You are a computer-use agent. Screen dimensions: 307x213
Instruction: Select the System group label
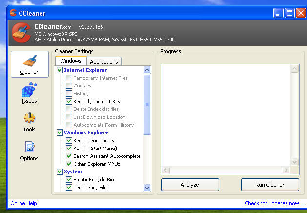click(73, 172)
